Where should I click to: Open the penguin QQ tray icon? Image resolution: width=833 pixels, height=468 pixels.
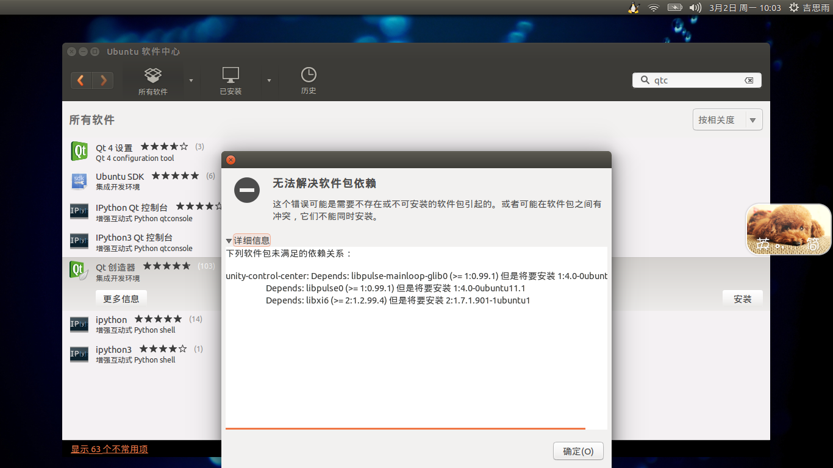[634, 7]
